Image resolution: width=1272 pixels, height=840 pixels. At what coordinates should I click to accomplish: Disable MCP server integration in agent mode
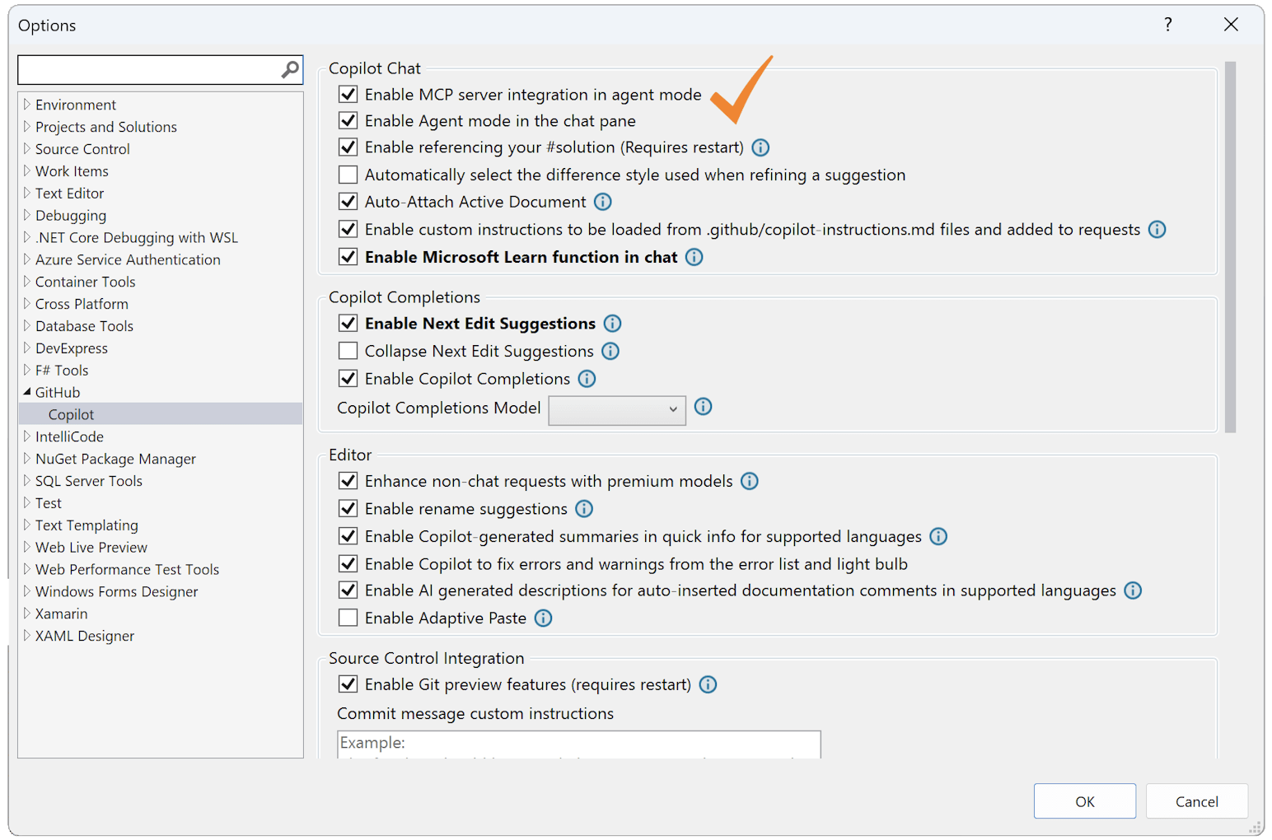click(348, 94)
